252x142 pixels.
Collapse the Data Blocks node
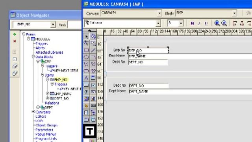tap(33, 56)
